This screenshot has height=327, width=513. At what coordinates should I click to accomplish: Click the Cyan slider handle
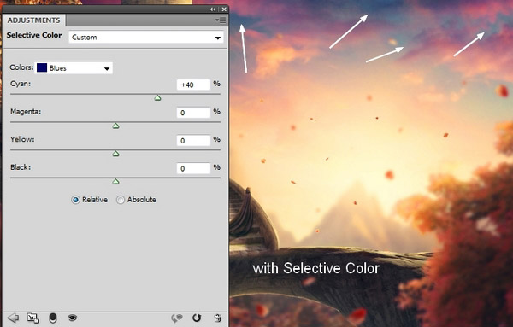[x=157, y=97]
